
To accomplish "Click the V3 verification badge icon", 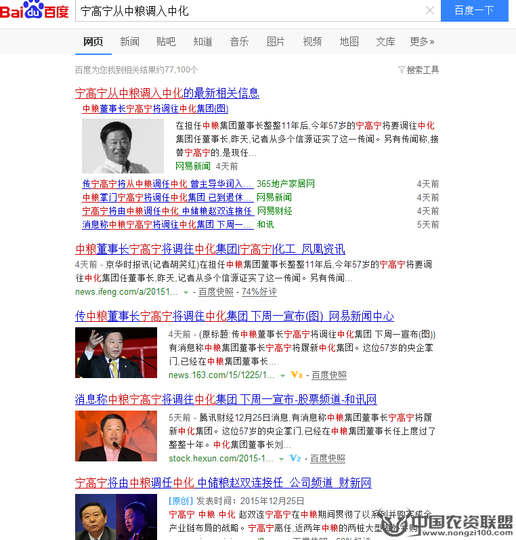I will pos(297,375).
